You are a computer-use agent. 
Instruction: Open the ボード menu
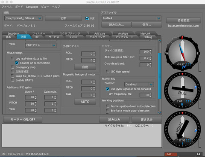(x=19, y=7)
